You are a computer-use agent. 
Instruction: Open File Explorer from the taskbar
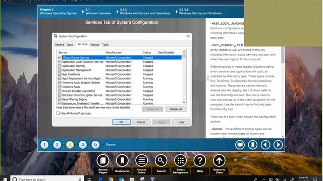click(132, 179)
